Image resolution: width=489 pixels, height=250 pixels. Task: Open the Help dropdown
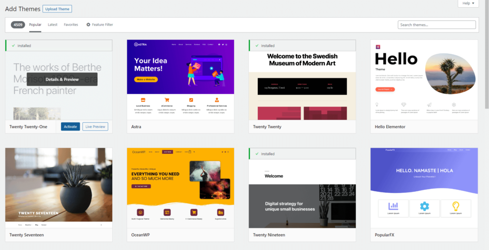[468, 3]
